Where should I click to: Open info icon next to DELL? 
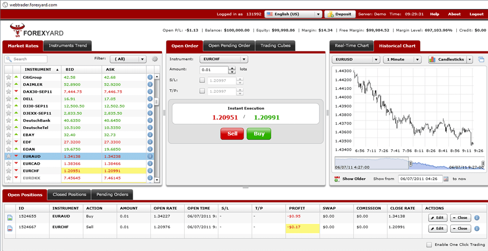(x=150, y=99)
